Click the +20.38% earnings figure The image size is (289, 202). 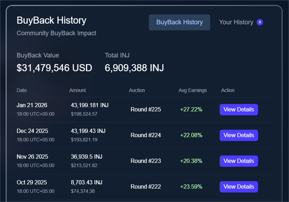[191, 161]
